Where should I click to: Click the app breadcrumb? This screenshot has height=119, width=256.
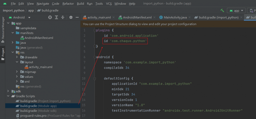31,10
